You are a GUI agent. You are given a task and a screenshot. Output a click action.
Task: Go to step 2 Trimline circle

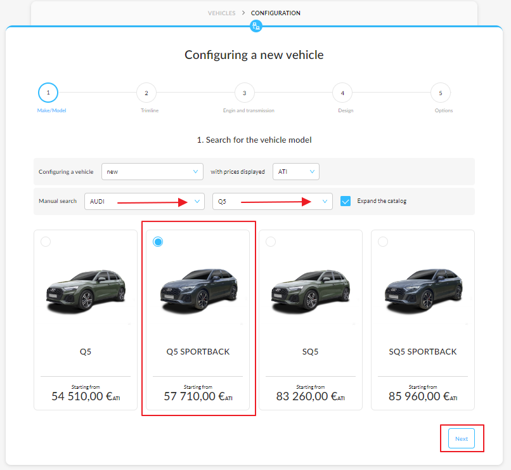(146, 93)
